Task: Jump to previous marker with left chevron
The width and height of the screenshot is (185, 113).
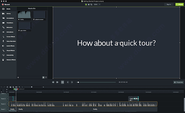Action: pos(68,82)
